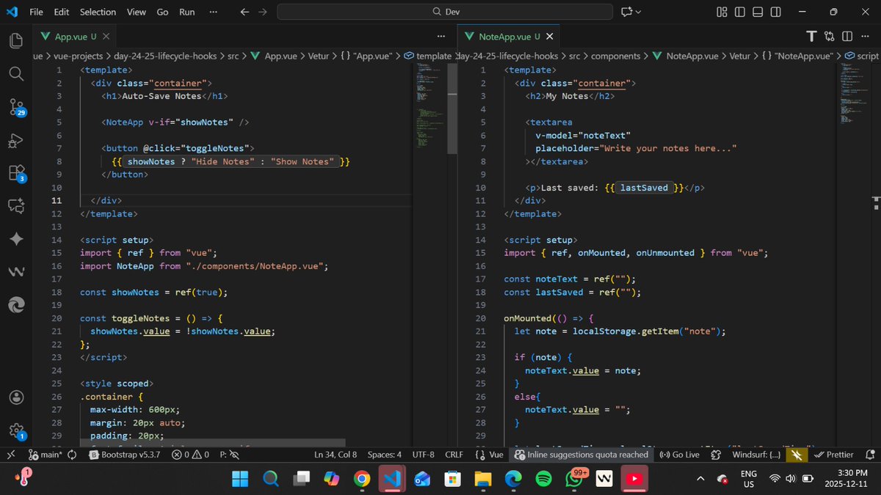The image size is (881, 495).
Task: Open the Selection menu
Action: coord(98,12)
